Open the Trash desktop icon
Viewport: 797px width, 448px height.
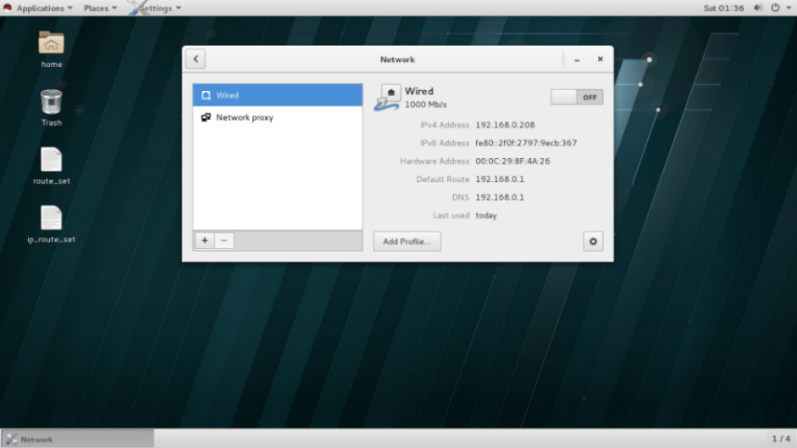(x=51, y=107)
